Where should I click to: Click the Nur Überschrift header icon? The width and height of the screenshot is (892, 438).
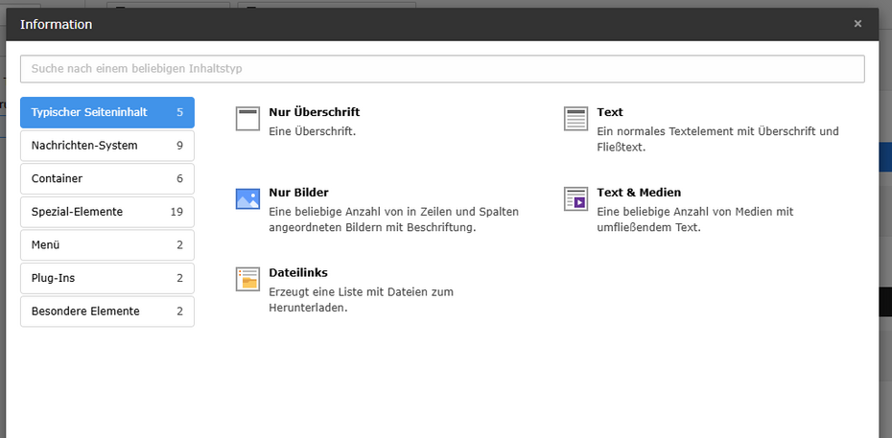tap(247, 119)
